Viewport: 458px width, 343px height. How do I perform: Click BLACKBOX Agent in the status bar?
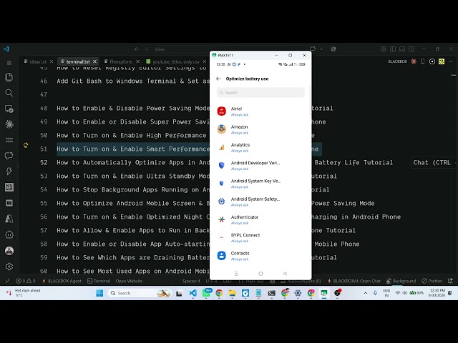pyautogui.click(x=62, y=281)
